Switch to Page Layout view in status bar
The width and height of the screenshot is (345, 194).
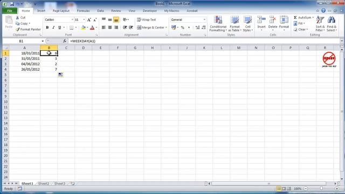point(284,189)
